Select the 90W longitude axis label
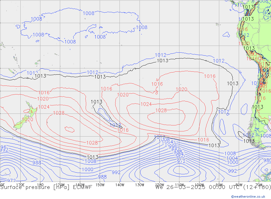 219,185
